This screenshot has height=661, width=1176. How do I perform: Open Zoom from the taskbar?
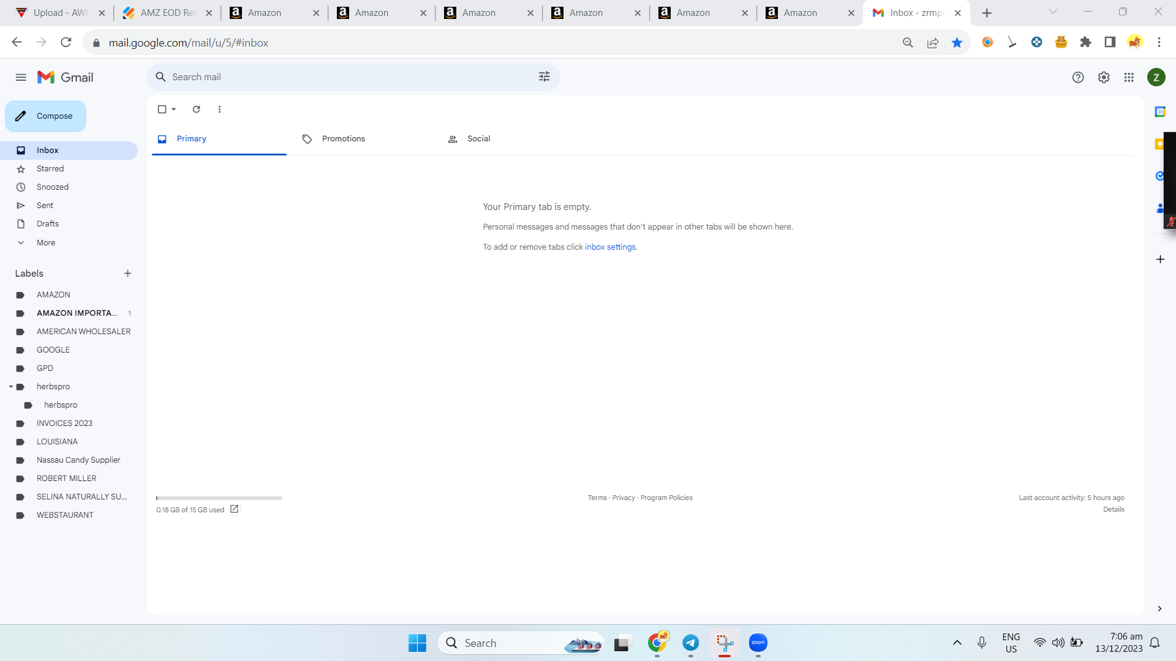point(758,643)
